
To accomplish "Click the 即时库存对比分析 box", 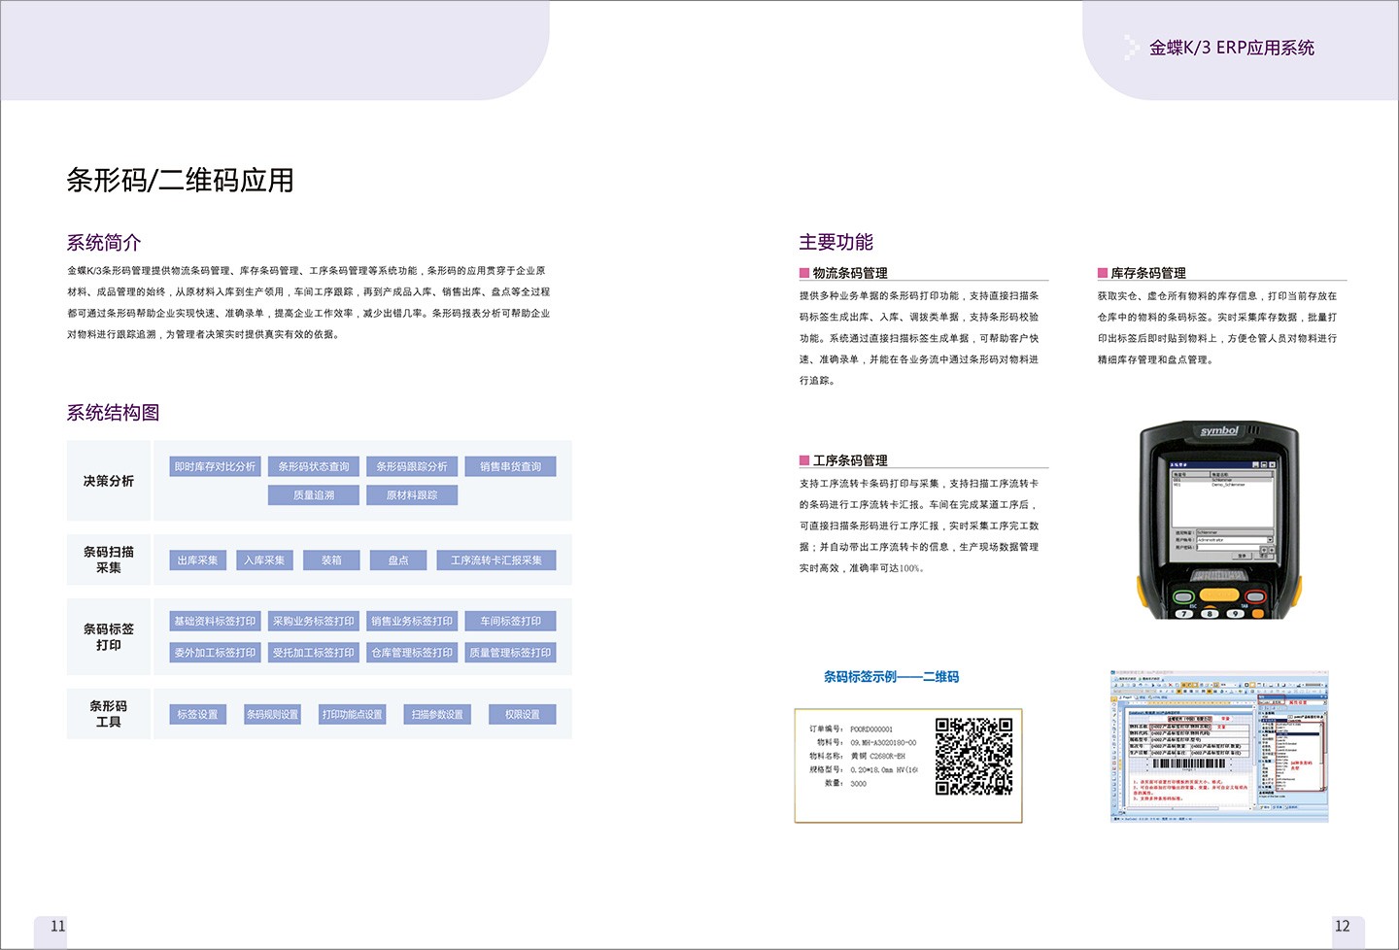I will (x=215, y=467).
